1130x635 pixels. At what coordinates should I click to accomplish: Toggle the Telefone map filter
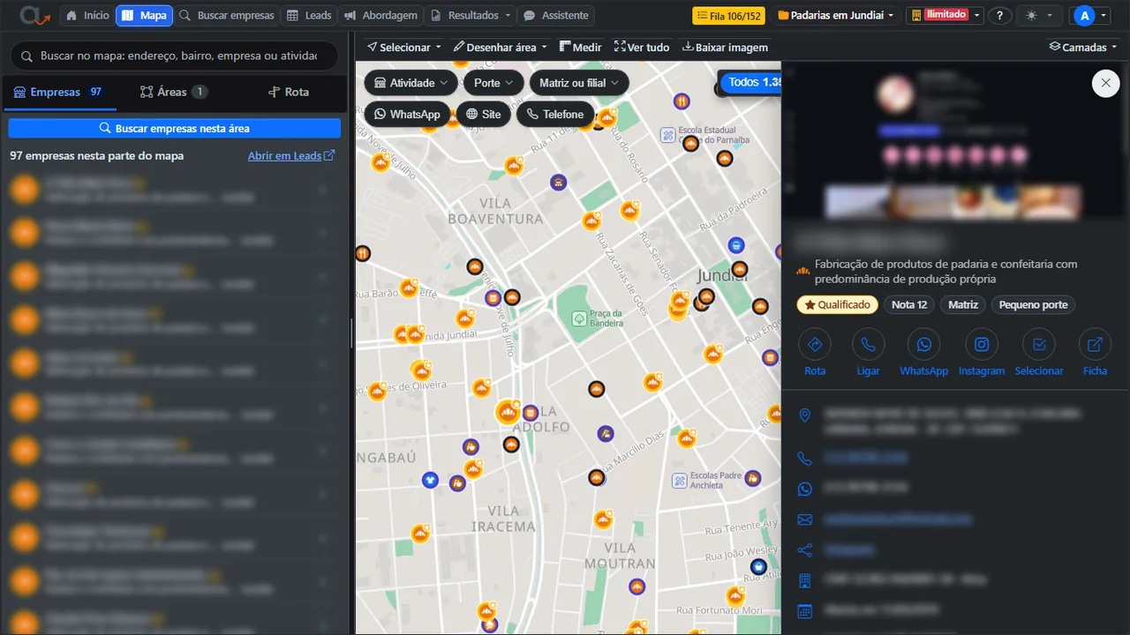(x=555, y=114)
